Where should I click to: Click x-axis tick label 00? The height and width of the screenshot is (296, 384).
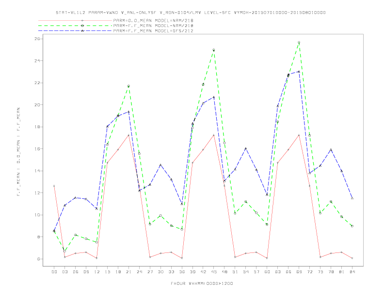click(x=54, y=272)
